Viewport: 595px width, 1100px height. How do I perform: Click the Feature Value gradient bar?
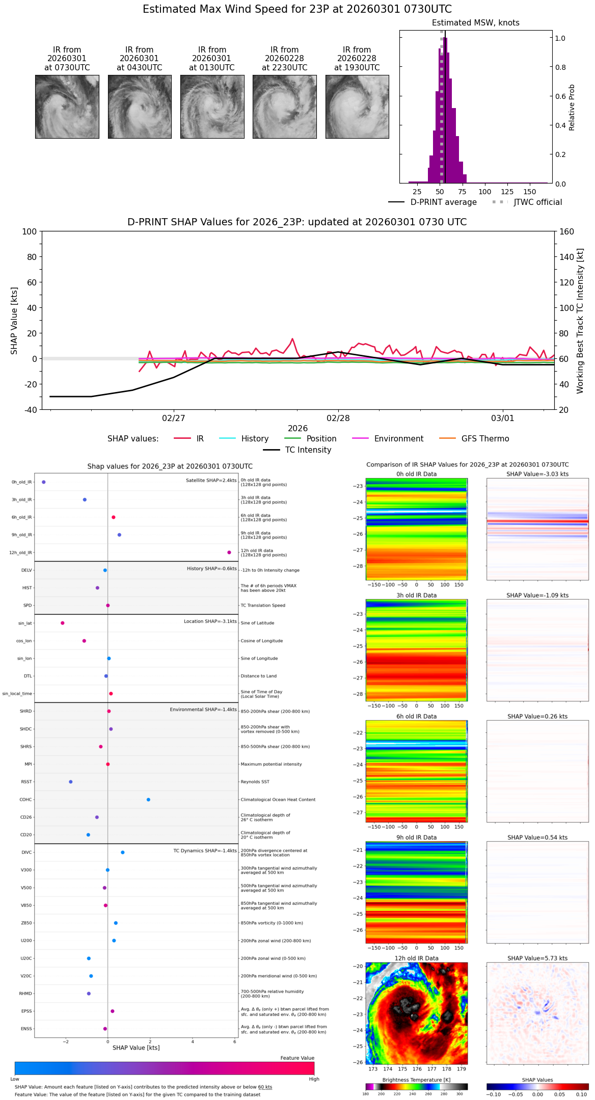165,1068
